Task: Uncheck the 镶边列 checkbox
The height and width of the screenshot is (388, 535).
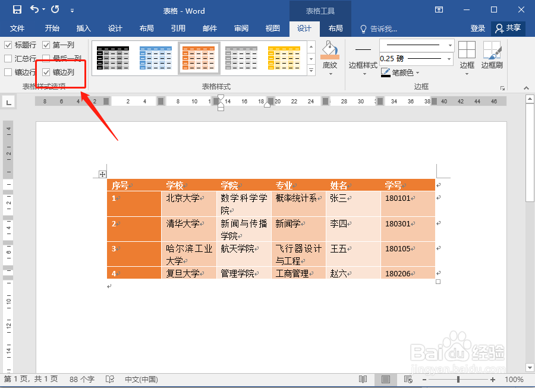Action: [46, 72]
